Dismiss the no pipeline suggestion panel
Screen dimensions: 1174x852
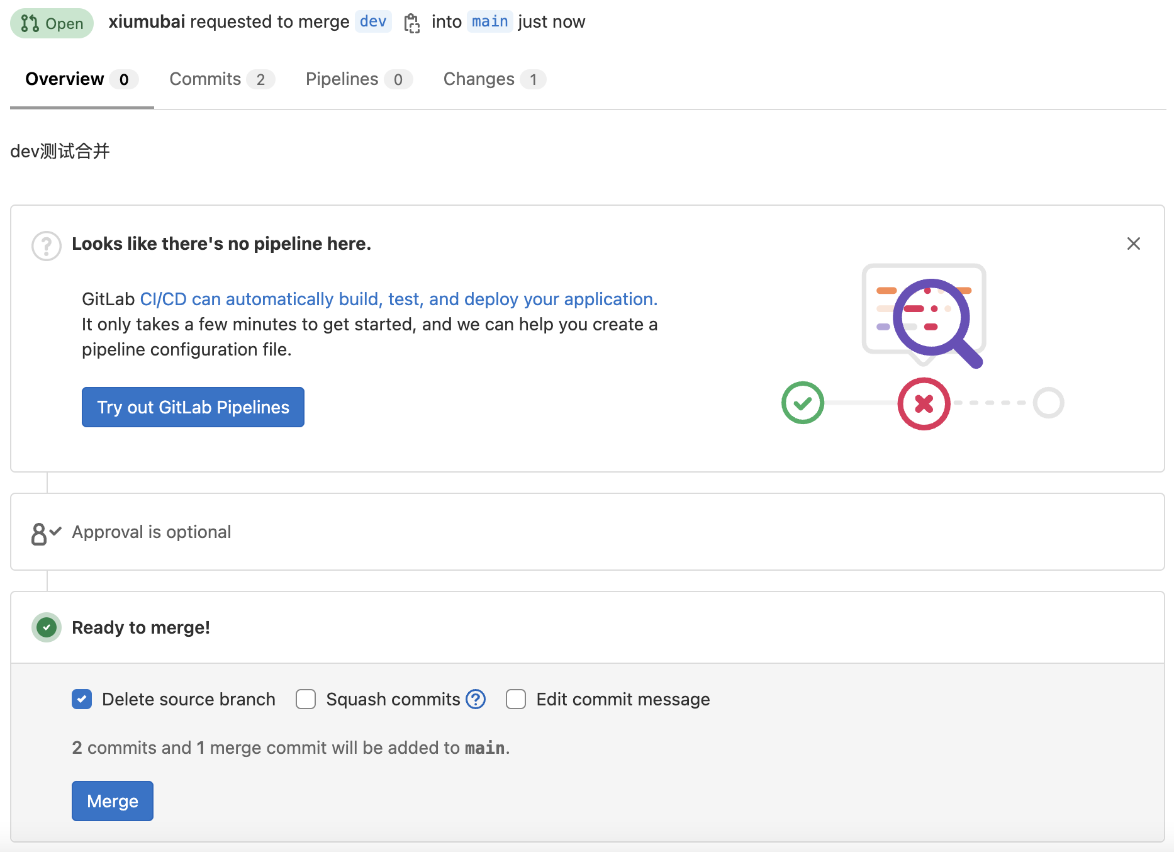(1133, 244)
